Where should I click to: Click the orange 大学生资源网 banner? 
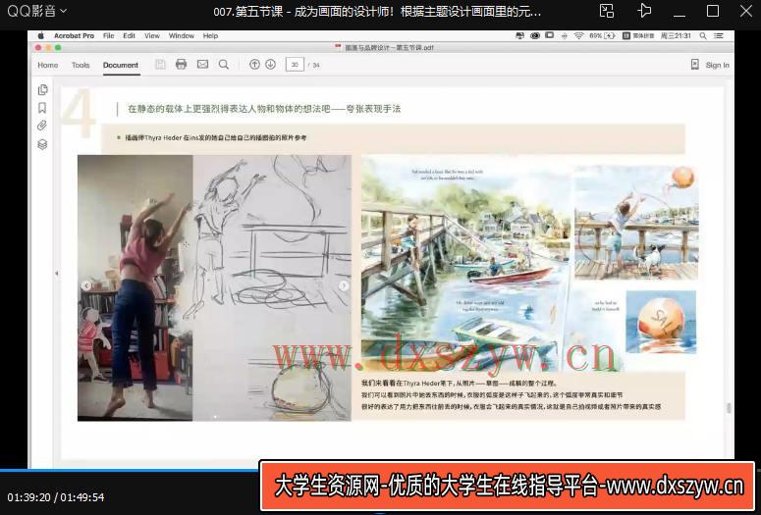tap(508, 486)
